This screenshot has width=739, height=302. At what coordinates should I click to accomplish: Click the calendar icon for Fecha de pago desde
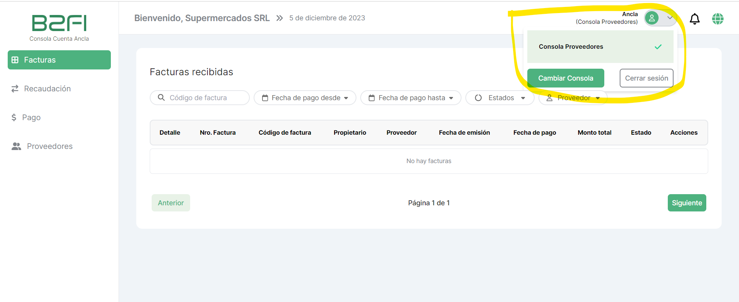click(265, 98)
